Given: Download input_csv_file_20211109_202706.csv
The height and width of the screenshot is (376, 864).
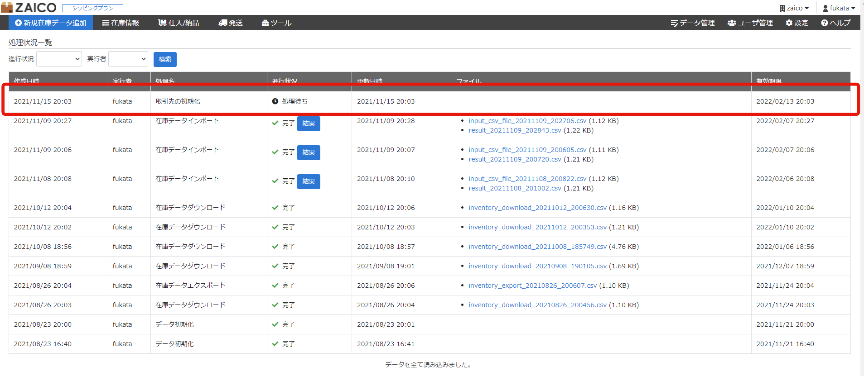Looking at the screenshot, I should tap(527, 121).
